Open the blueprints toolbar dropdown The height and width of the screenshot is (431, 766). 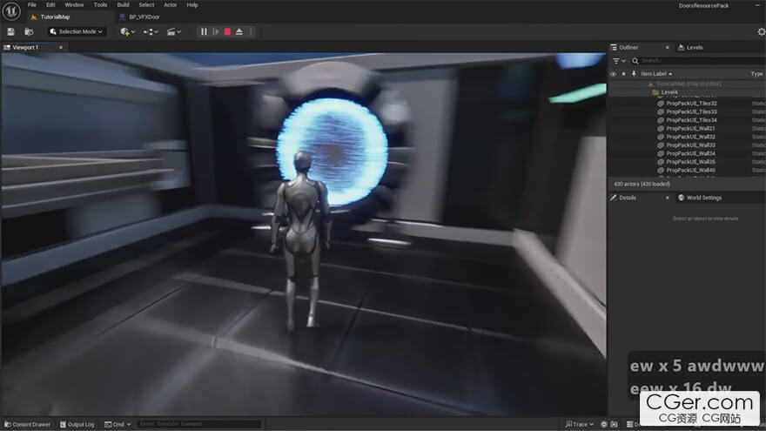151,31
